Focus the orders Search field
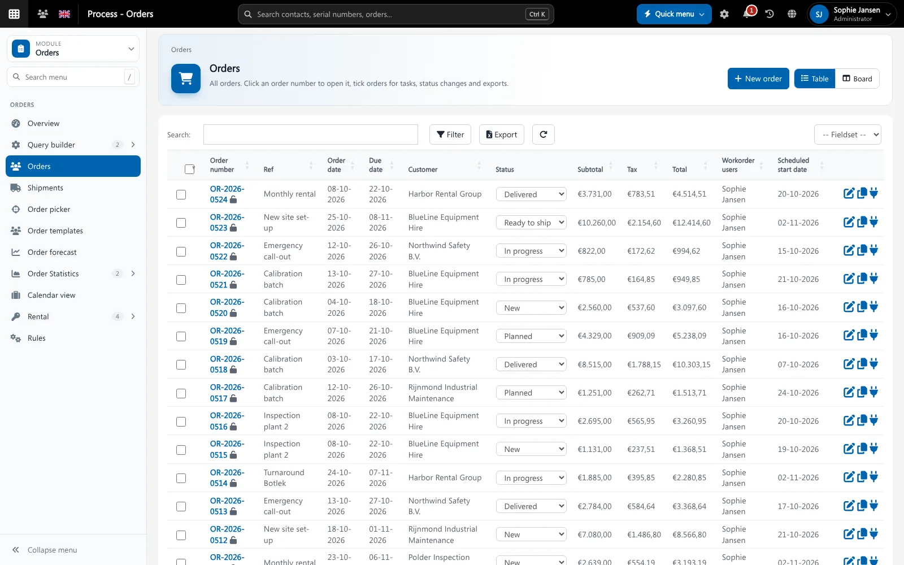 tap(311, 134)
